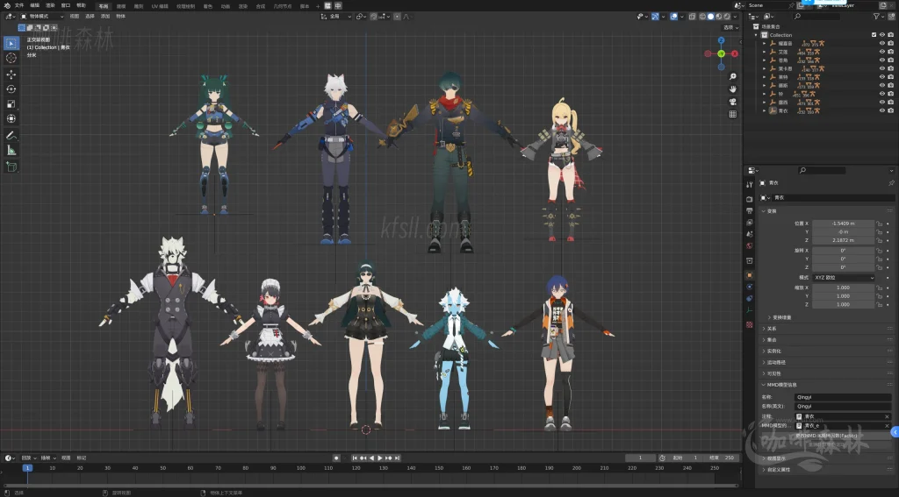Toggle lock on Location X

coord(879,224)
